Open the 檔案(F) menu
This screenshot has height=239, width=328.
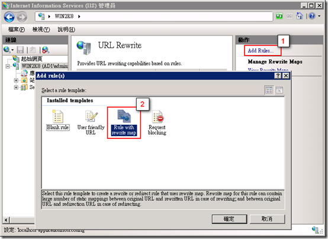(x=17, y=30)
